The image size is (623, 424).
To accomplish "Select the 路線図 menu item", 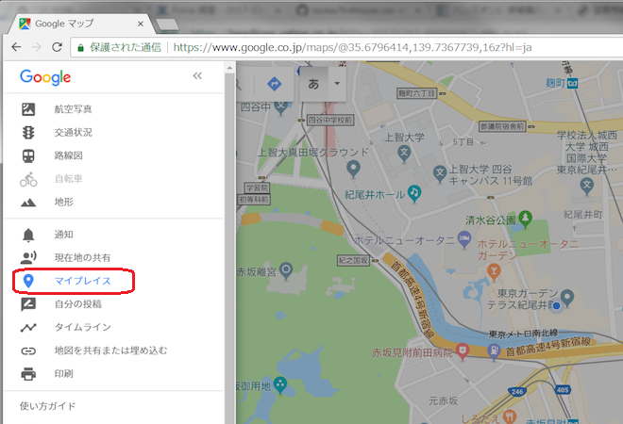I will click(68, 155).
